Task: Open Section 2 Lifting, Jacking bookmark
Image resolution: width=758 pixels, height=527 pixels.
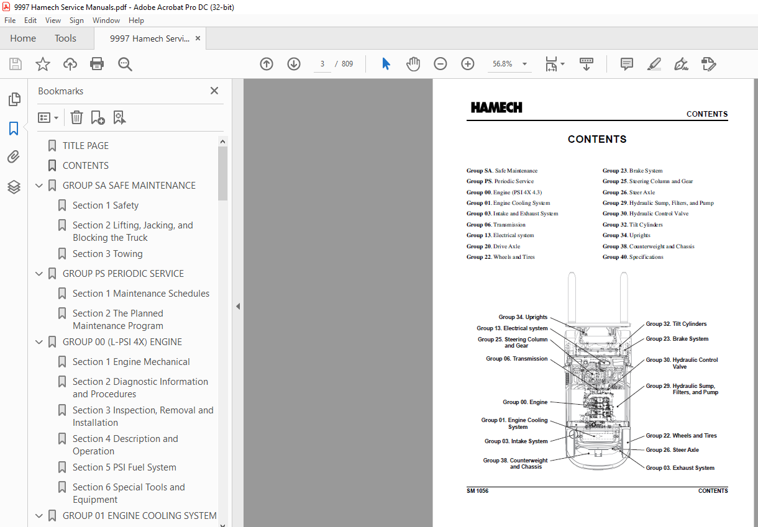Action: 133,232
